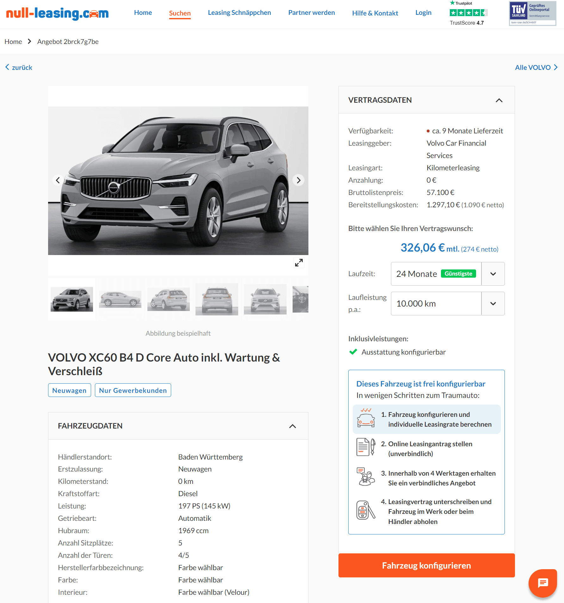Expand the car image to fullscreen
This screenshot has height=603, width=564.
[299, 263]
